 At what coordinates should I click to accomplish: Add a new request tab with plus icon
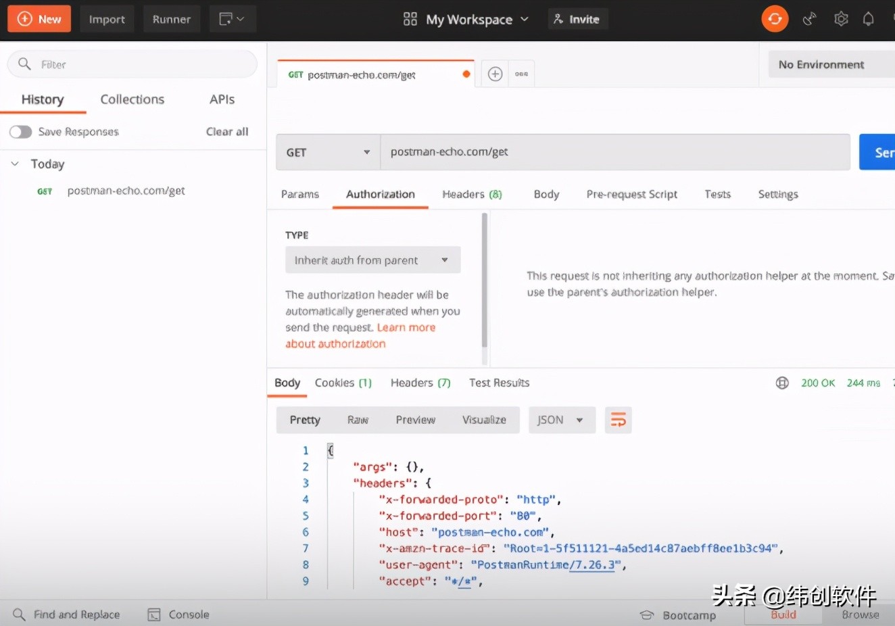pos(495,74)
